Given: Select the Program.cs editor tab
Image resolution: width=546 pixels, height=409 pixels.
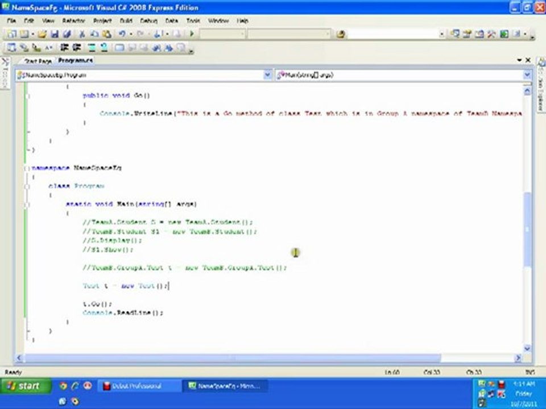Looking at the screenshot, I should click(x=75, y=61).
